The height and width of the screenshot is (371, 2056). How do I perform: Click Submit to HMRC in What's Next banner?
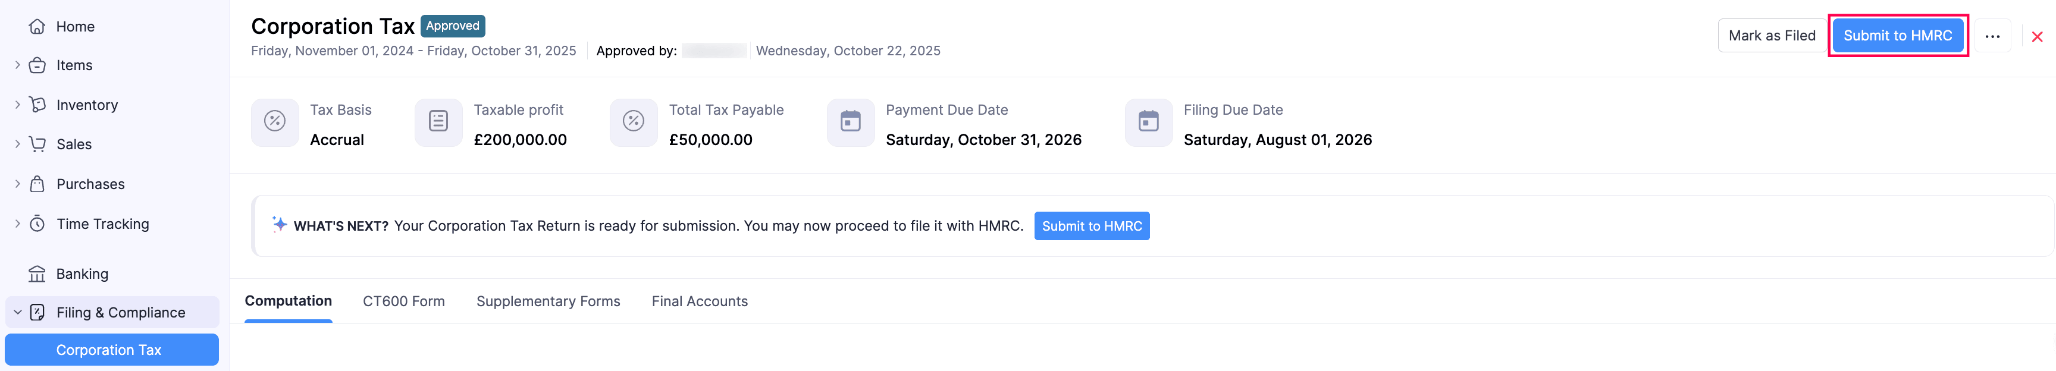[1091, 226]
